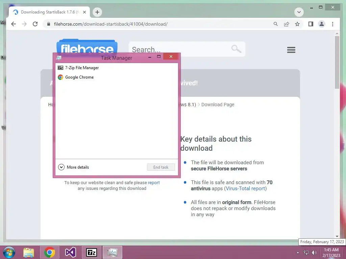
Task: Open a new Chrome tab
Action: pyautogui.click(x=97, y=12)
